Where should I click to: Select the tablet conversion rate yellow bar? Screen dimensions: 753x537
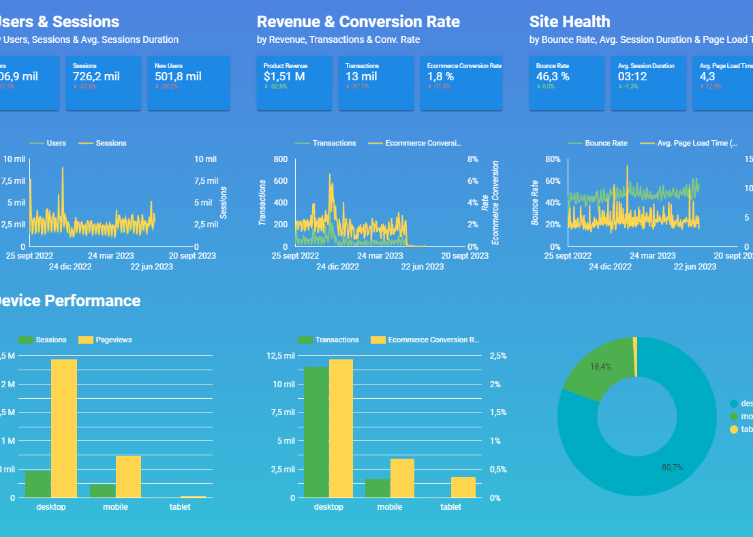[463, 487]
